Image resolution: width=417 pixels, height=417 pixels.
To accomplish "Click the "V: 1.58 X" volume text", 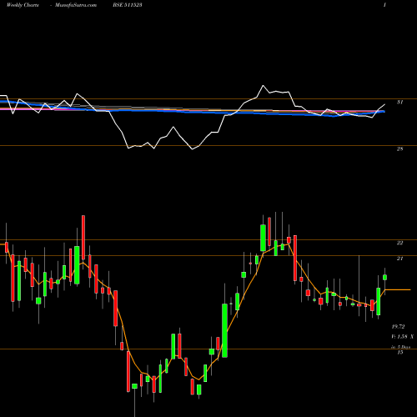I will [x=403, y=337].
